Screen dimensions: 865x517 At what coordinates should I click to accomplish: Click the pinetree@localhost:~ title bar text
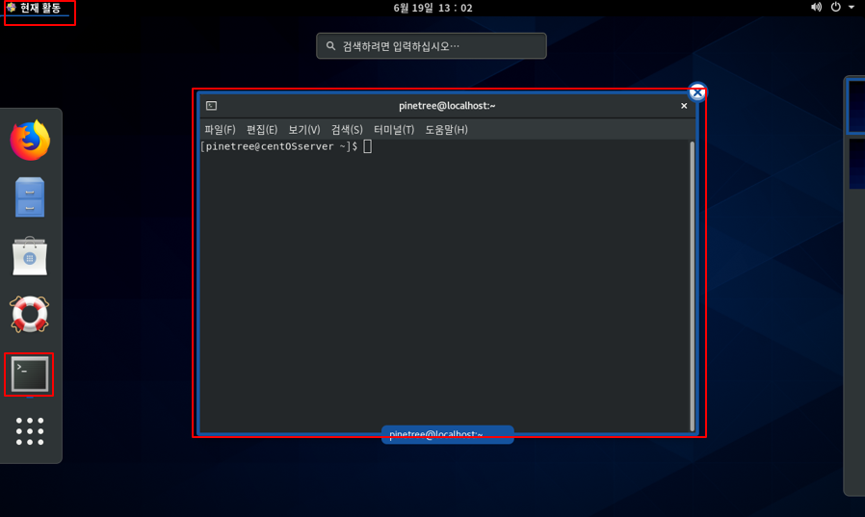pos(447,106)
